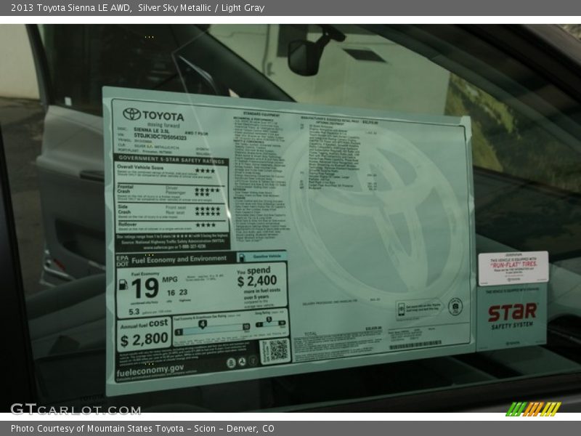Click the smartphone scan icon on the sticker

pos(402,310)
